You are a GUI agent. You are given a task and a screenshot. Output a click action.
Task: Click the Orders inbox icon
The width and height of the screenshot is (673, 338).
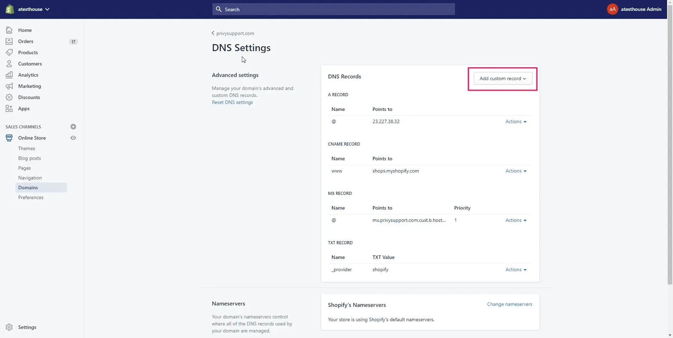(x=9, y=41)
